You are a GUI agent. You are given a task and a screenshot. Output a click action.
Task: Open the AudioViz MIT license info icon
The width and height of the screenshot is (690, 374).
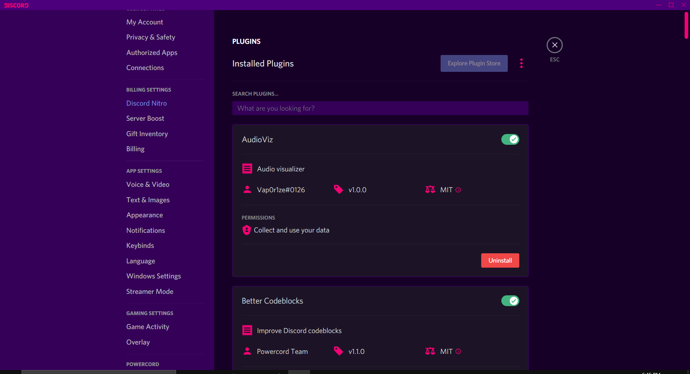(x=458, y=190)
